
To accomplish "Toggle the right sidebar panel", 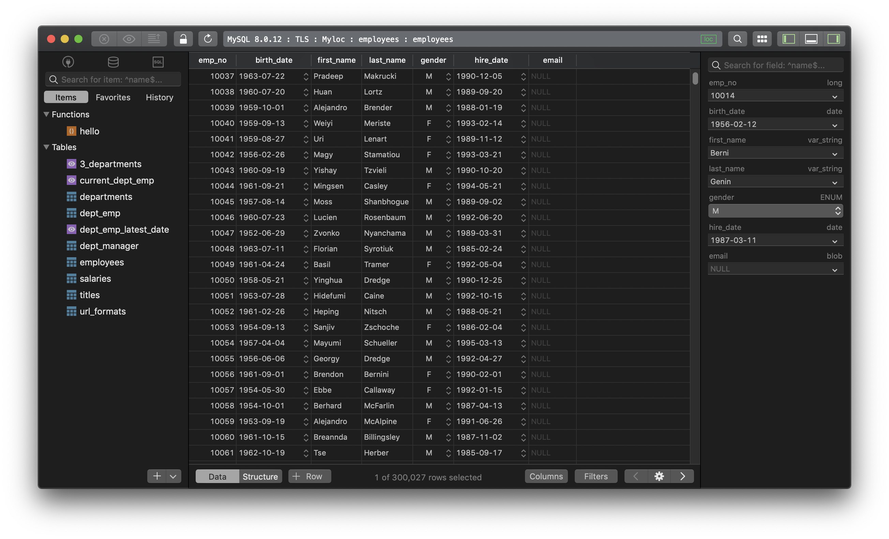I will (x=834, y=39).
